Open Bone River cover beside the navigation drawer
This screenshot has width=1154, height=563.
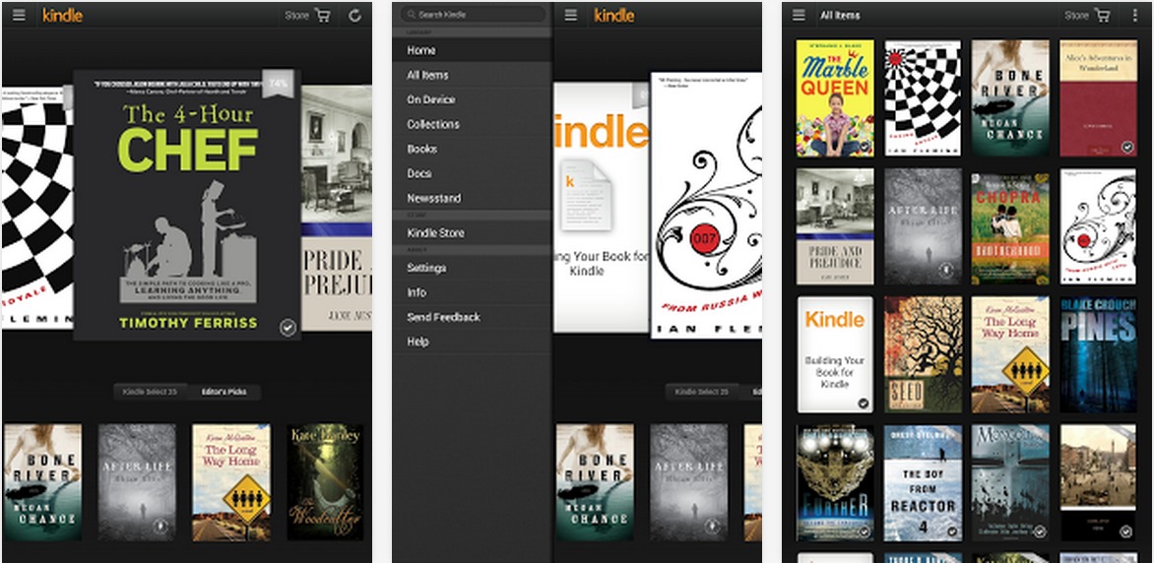pos(595,482)
